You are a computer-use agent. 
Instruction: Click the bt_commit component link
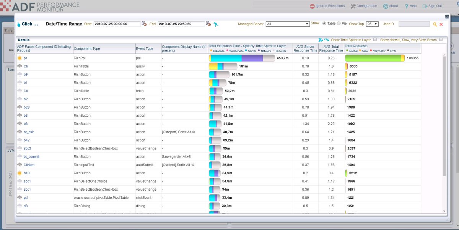click(x=31, y=156)
